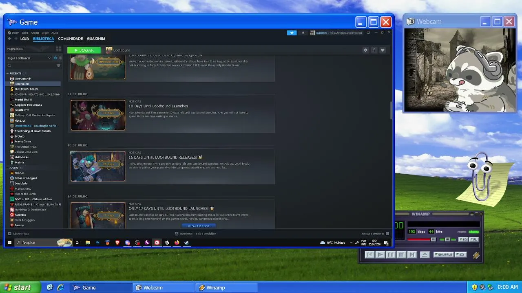Open 10 Days Until Lootbound Launches news
The image size is (522, 293).
[x=158, y=106]
